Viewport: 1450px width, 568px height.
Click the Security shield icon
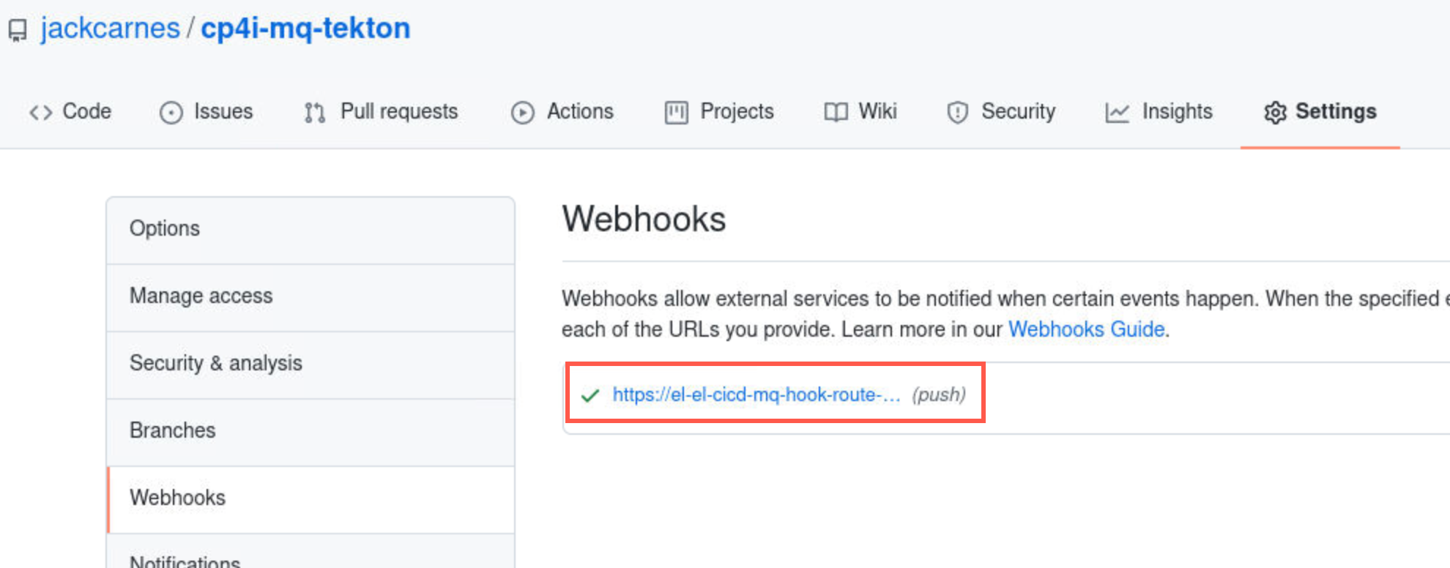(x=957, y=112)
